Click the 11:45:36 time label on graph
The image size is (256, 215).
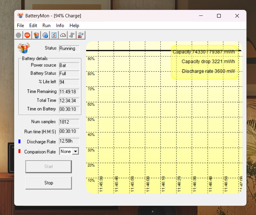point(101,184)
